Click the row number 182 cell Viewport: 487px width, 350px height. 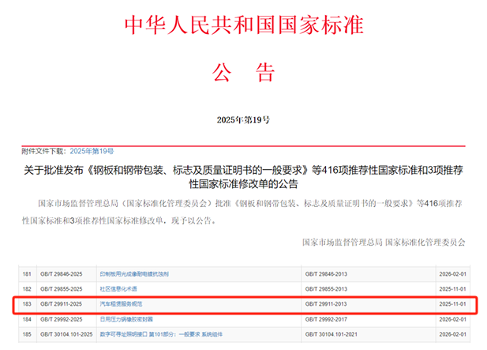pos(27,288)
